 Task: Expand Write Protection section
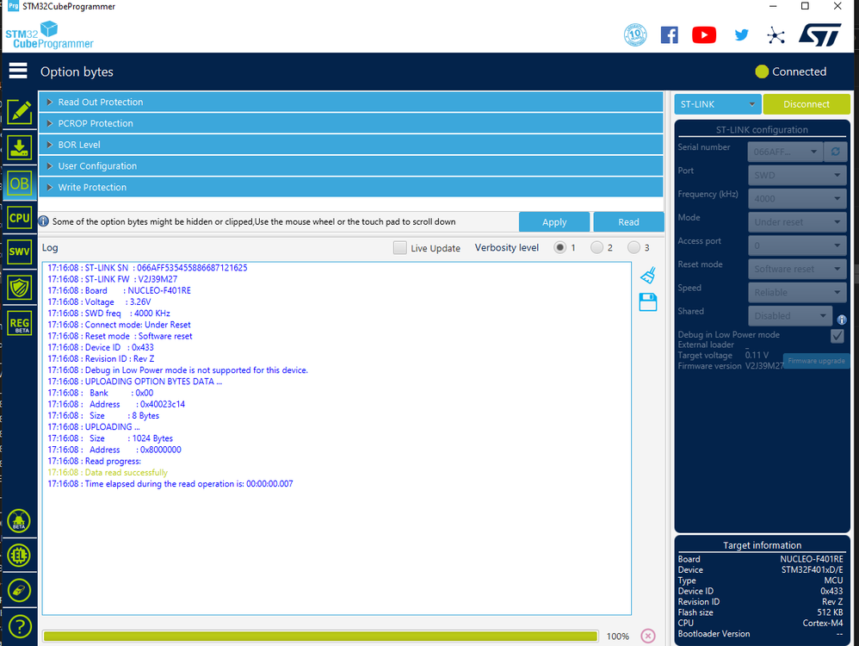[350, 188]
